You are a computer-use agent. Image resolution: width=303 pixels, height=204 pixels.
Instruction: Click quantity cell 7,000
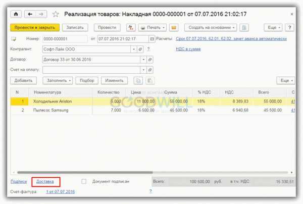(x=116, y=110)
